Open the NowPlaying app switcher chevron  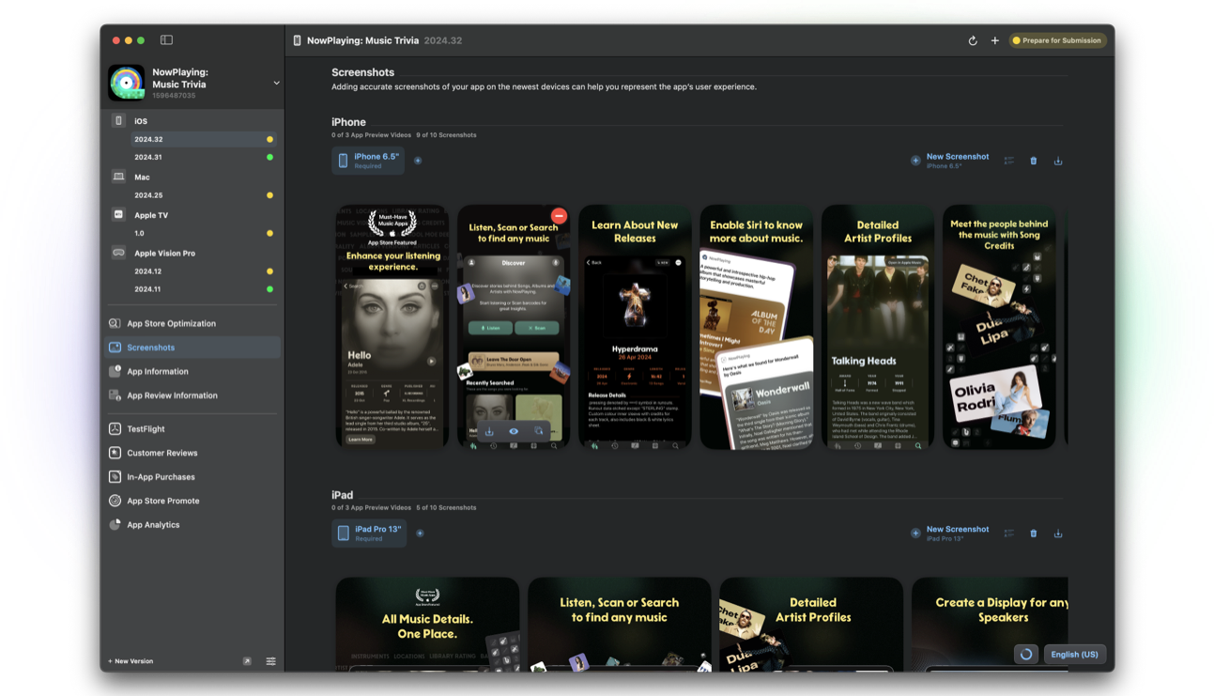tap(276, 84)
